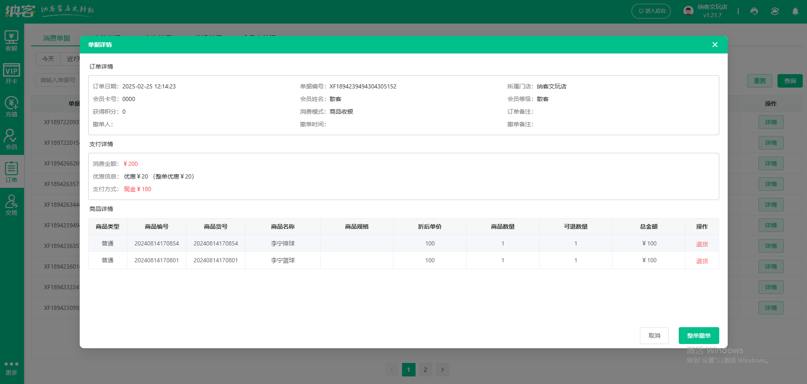
Task: Click the customer service headset icon
Action: 754,11
